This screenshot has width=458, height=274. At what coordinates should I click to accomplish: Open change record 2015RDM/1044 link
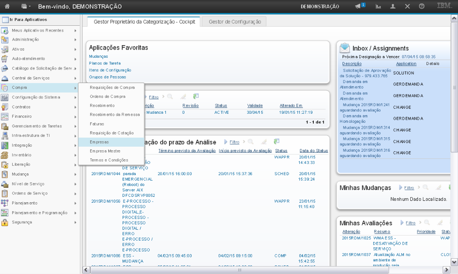point(105,173)
